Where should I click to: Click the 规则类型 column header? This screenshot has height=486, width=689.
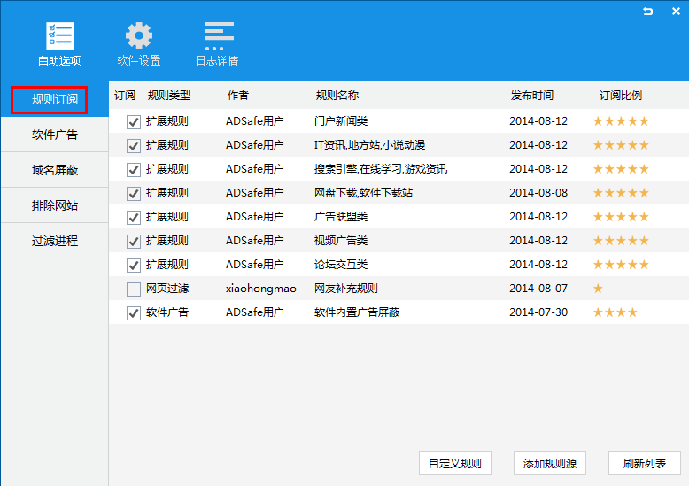point(169,96)
